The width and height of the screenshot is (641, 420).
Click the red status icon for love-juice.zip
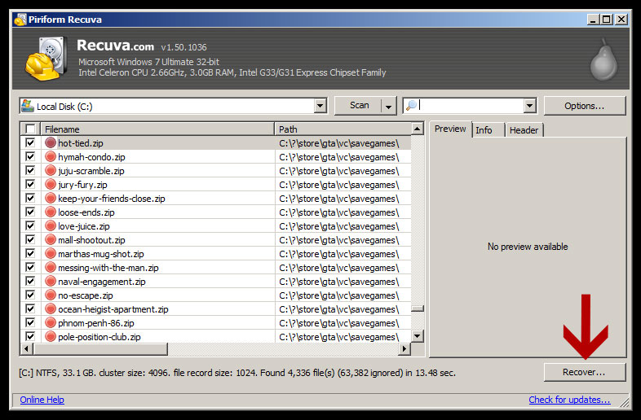pos(51,226)
